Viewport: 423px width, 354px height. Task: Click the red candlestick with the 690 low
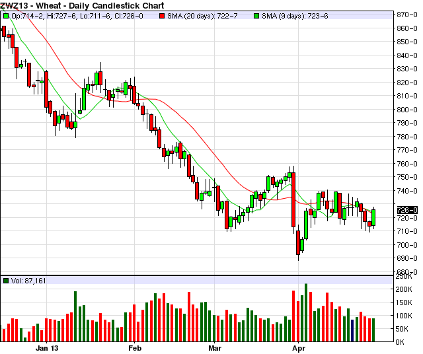(298, 242)
